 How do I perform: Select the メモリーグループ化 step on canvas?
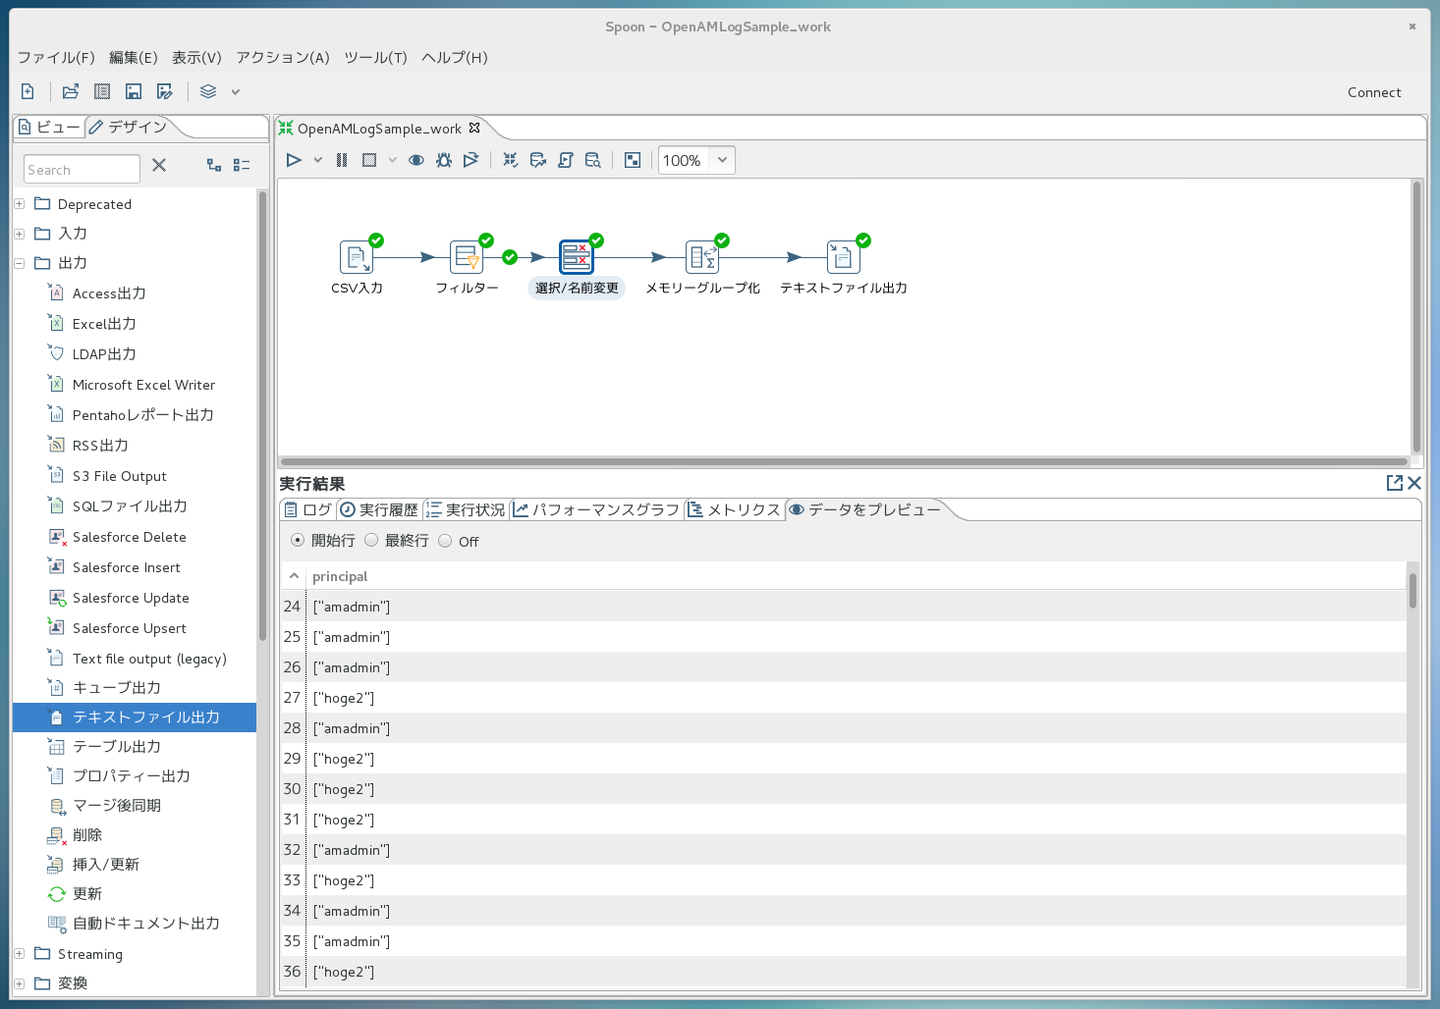[702, 257]
